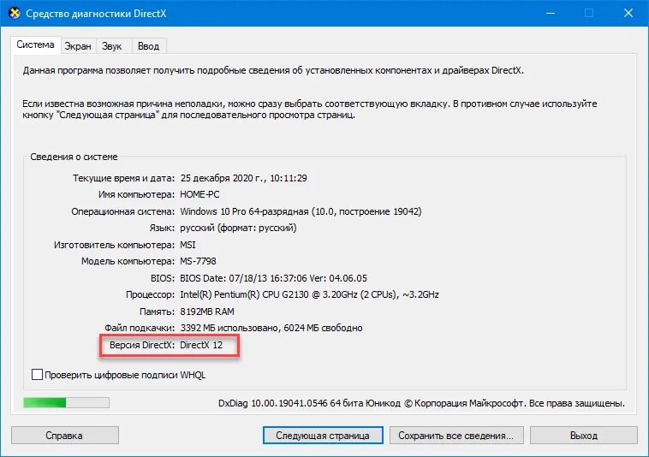Click Intel(R) Pentium(R) CPU G2130 value
This screenshot has width=649, height=457.
(x=309, y=295)
